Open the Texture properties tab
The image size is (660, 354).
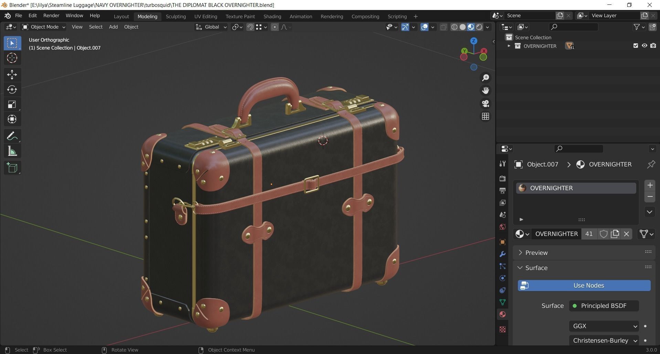(502, 329)
